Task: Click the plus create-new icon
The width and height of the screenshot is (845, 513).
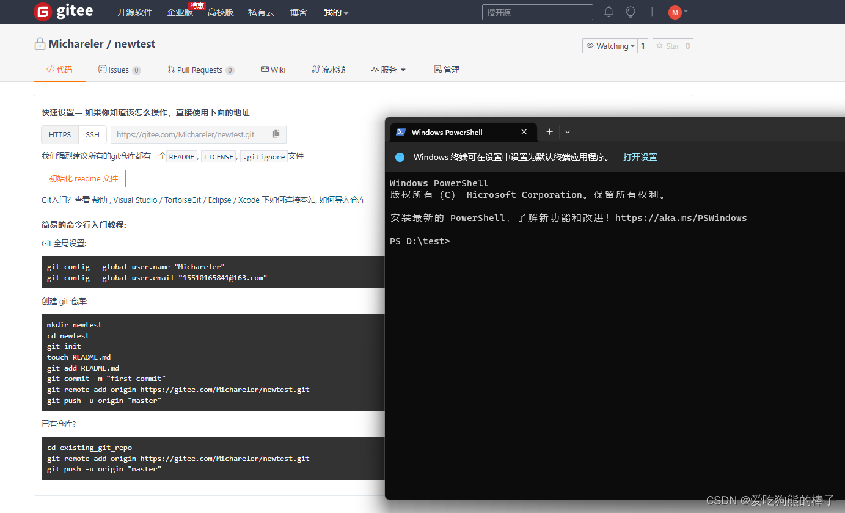Action: (652, 12)
